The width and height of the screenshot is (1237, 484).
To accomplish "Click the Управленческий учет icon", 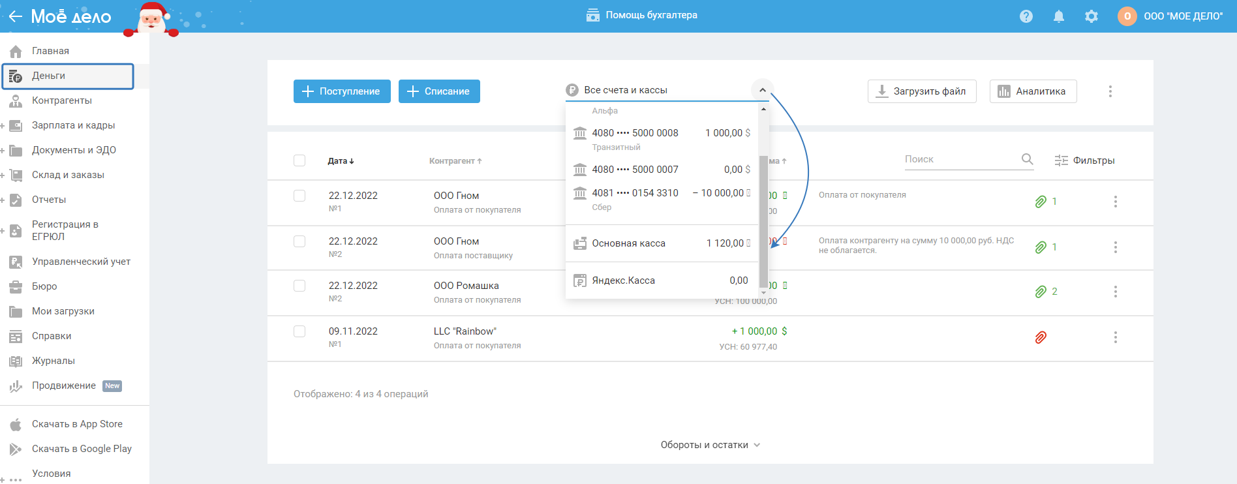I will (x=16, y=262).
